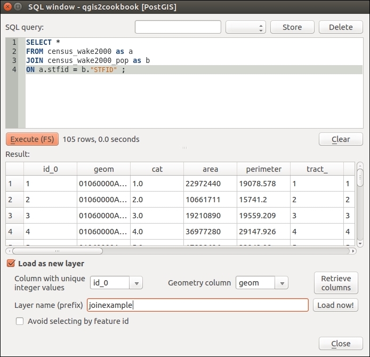
Task: Uncheck Load as new layer checkbox
Action: pos(10,264)
